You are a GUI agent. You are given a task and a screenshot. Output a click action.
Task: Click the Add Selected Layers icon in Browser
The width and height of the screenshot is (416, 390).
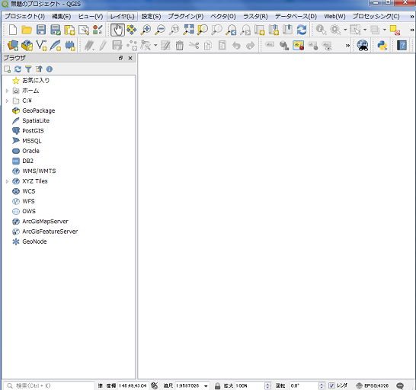click(x=7, y=69)
